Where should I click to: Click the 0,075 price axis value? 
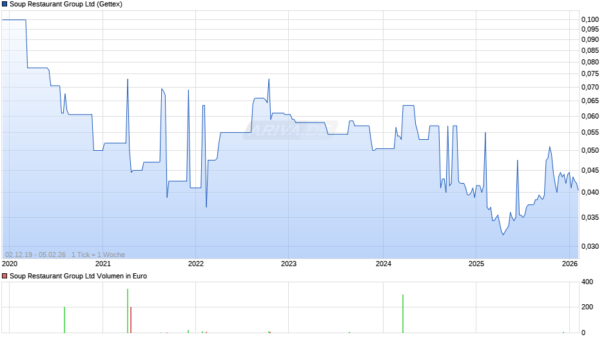(590, 74)
